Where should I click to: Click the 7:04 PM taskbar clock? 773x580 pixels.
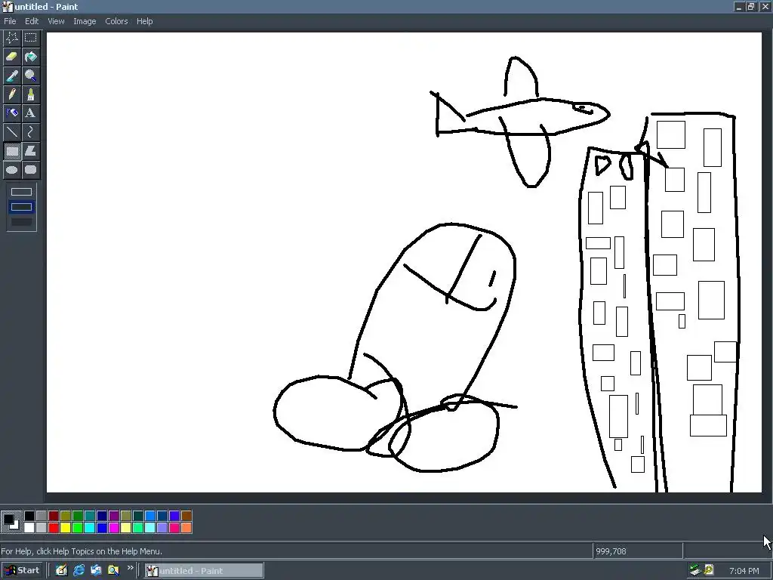pyautogui.click(x=744, y=571)
